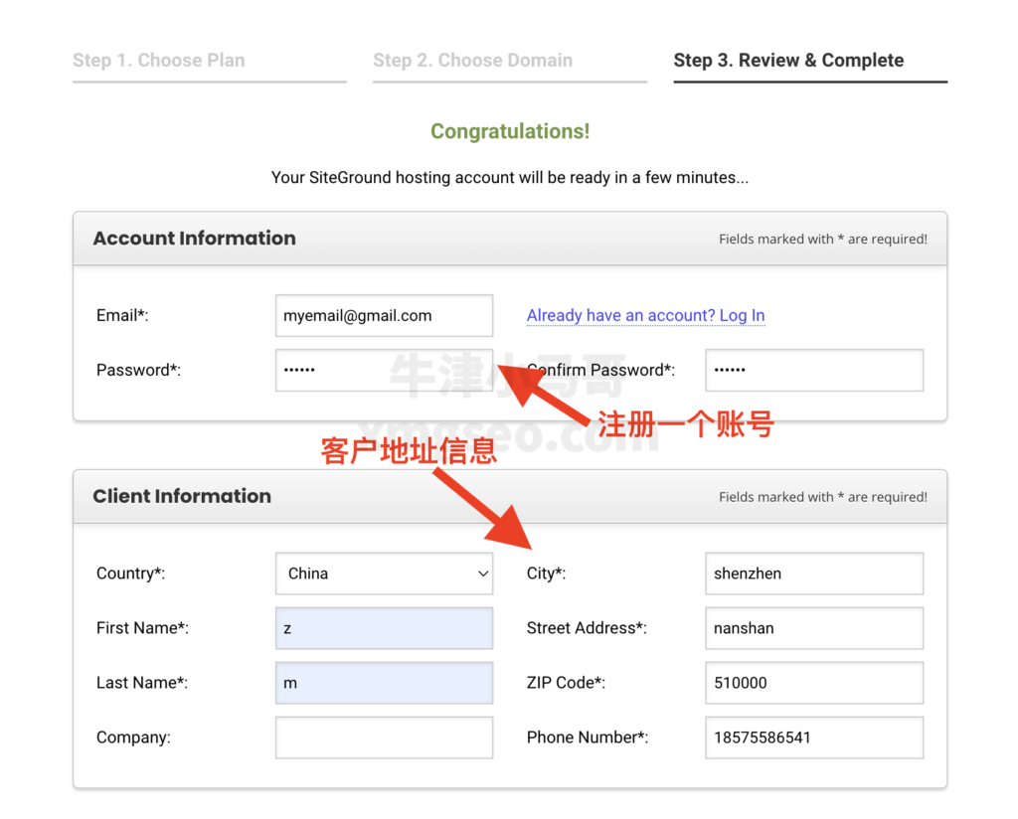Click Street Address field with nanshan
This screenshot has height=819, width=1018.
814,628
